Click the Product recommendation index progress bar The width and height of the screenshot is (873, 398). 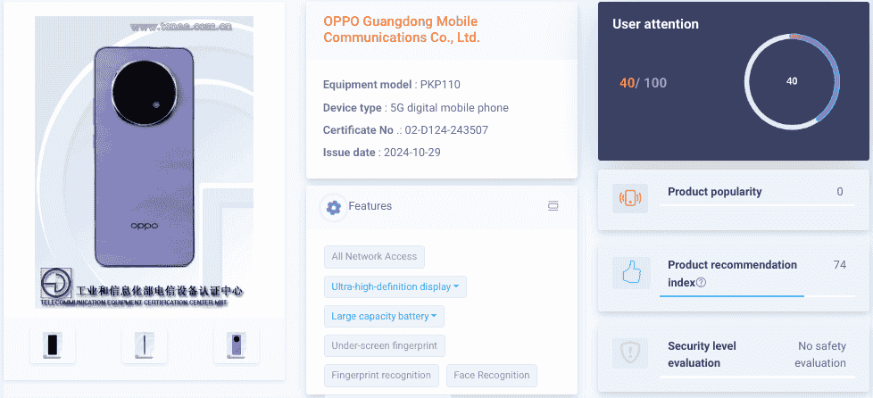pos(732,295)
